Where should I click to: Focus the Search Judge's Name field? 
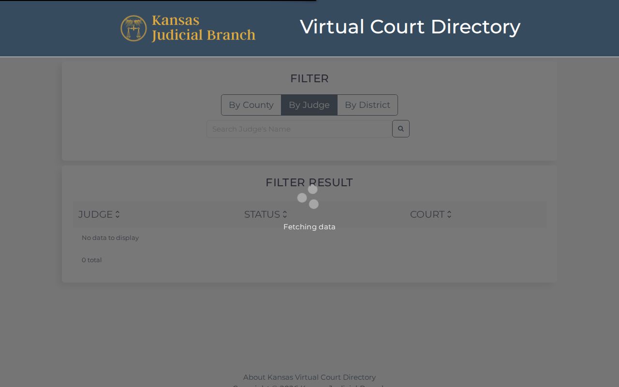coord(299,129)
